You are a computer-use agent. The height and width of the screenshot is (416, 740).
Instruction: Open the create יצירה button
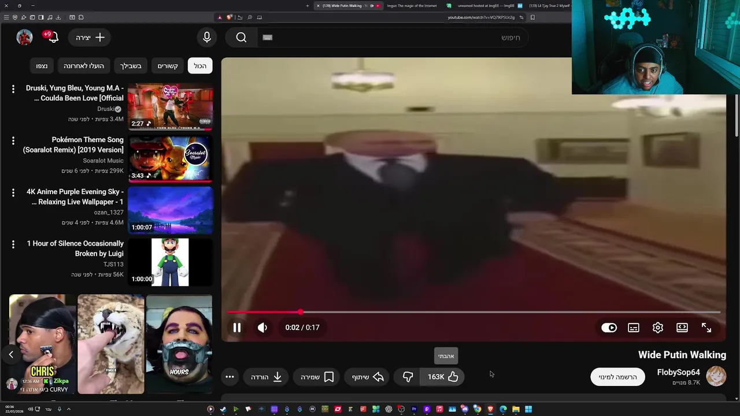pyautogui.click(x=90, y=38)
